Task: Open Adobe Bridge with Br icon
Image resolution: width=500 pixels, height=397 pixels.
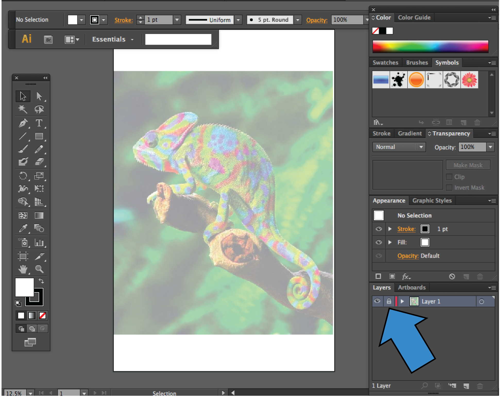Action: pos(48,40)
